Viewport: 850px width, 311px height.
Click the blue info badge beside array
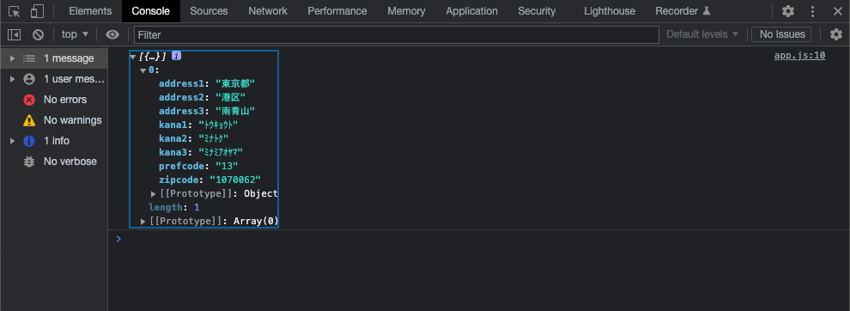point(176,55)
